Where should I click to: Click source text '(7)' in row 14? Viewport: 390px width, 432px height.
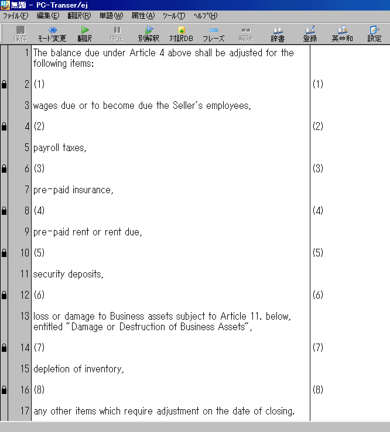click(39, 348)
